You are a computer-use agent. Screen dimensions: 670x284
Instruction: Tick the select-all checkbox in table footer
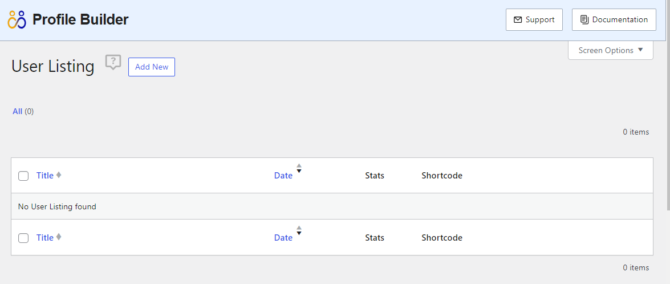(23, 238)
